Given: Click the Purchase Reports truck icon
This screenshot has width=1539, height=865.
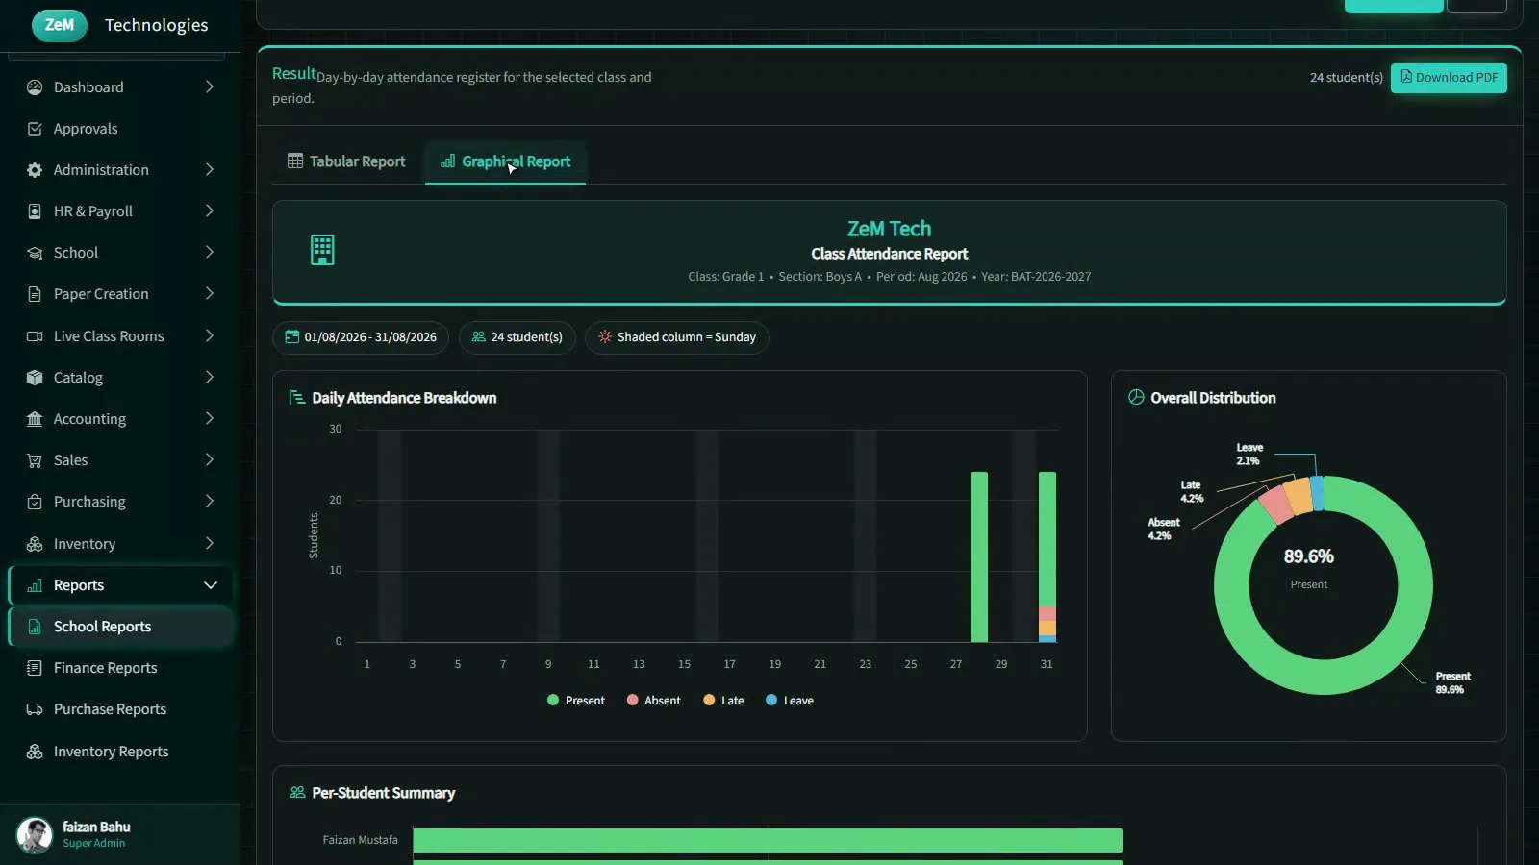Looking at the screenshot, I should click(35, 709).
